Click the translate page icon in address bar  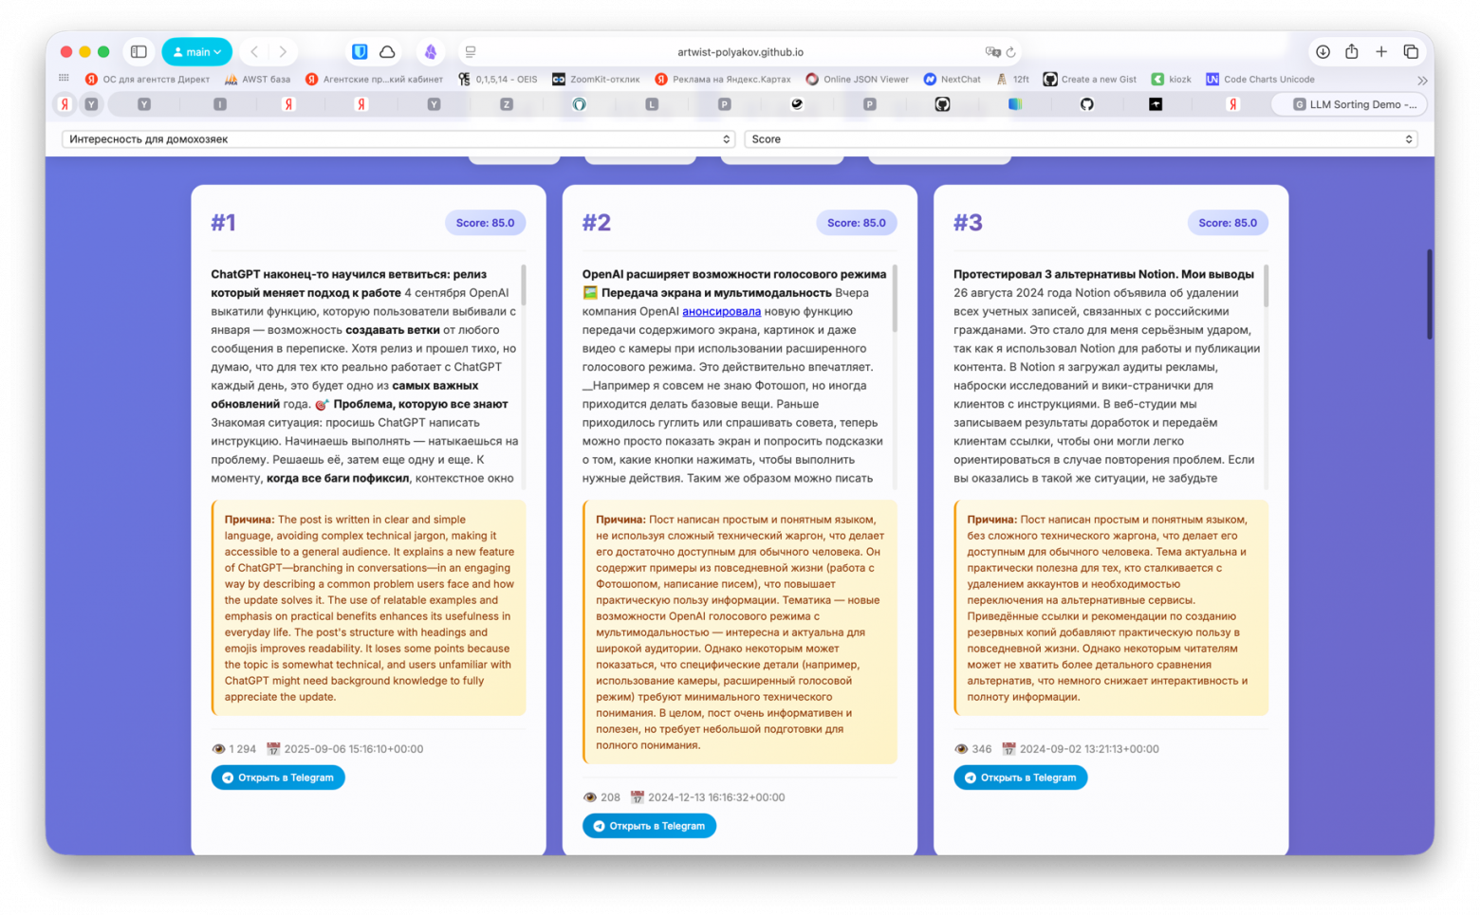pos(992,52)
